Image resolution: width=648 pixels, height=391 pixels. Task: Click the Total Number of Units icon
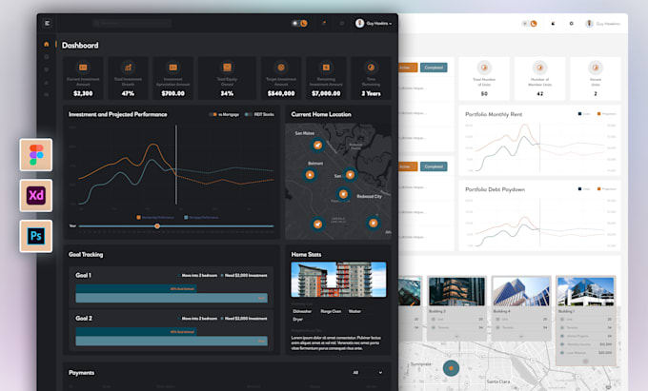(x=484, y=68)
